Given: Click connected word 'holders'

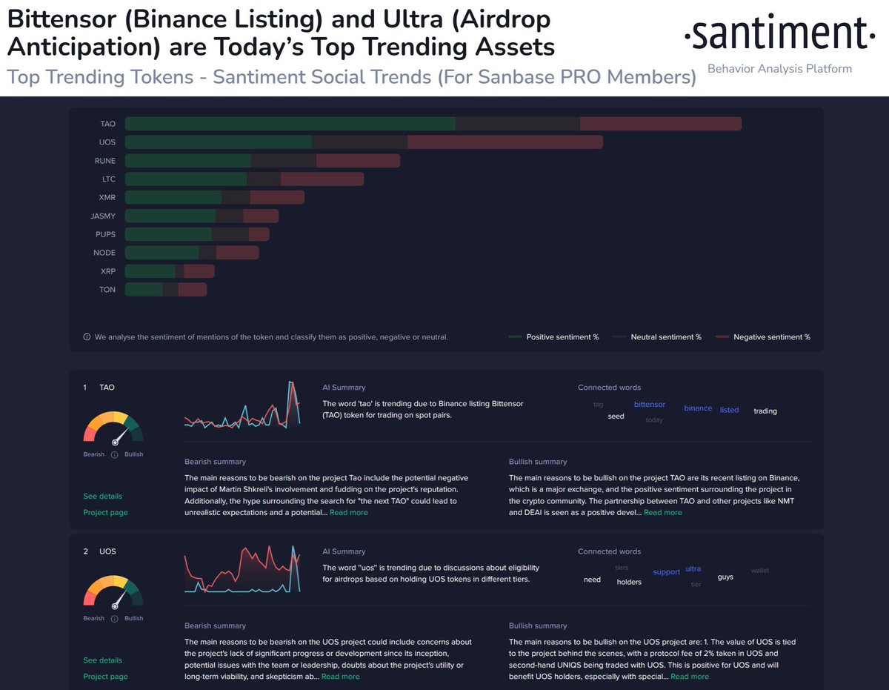Looking at the screenshot, I should (x=629, y=582).
